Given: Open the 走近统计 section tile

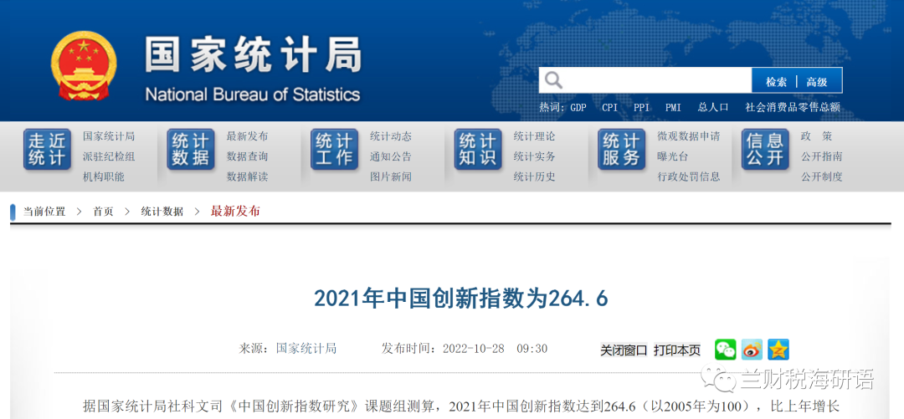Looking at the screenshot, I should pyautogui.click(x=47, y=149).
